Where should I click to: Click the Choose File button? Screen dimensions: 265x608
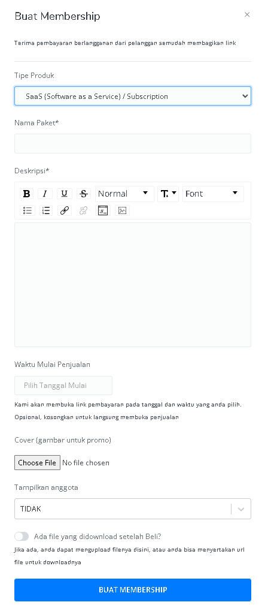(x=38, y=462)
